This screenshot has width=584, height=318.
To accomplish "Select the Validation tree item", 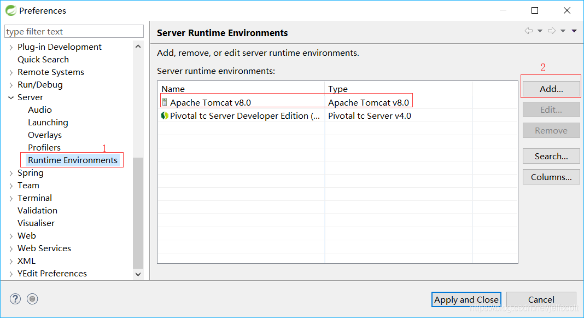I will click(37, 211).
